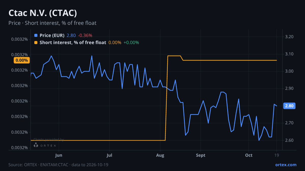Click the 2.80 price value in legend

(x=71, y=35)
